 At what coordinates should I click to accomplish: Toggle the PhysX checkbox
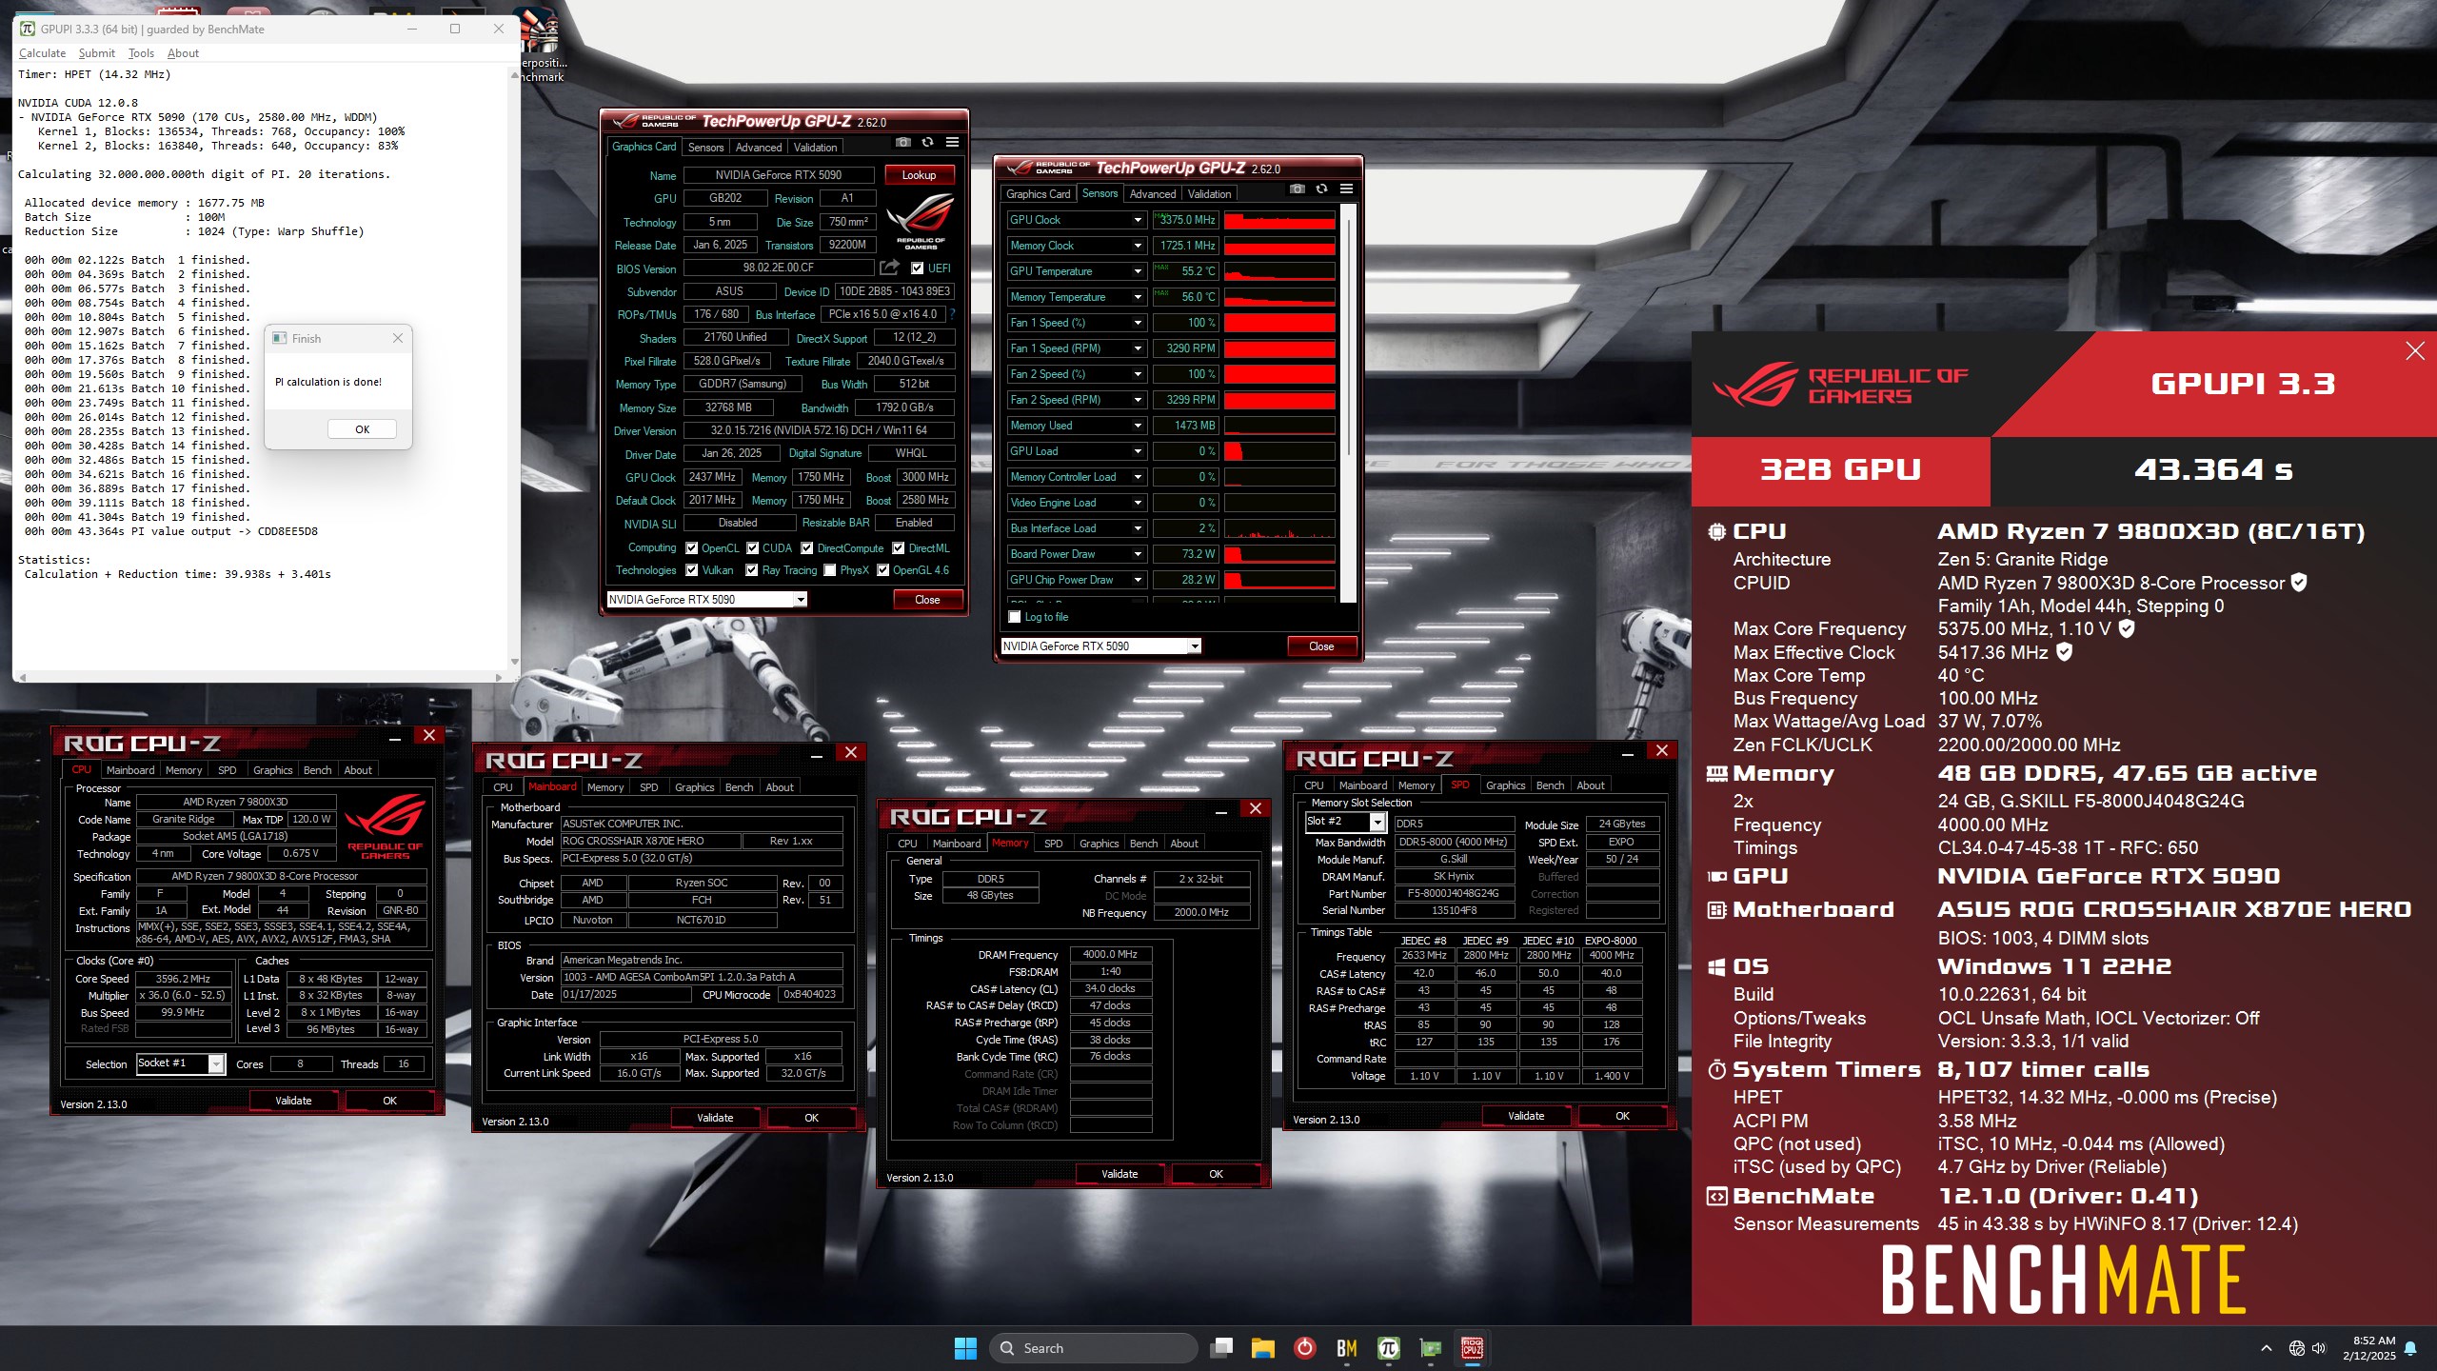pos(830,570)
